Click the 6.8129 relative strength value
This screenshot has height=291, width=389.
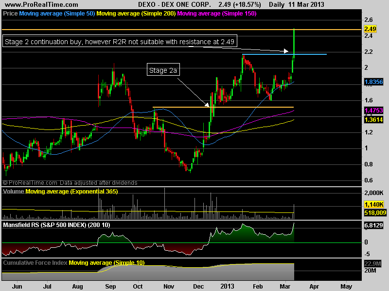373,226
